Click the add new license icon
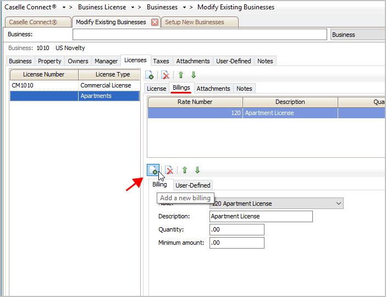Screen dimensions: 386x297 [150, 75]
